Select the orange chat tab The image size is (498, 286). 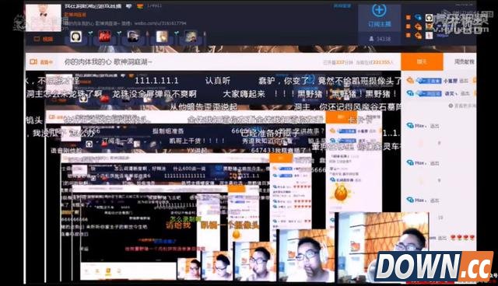coord(422,62)
